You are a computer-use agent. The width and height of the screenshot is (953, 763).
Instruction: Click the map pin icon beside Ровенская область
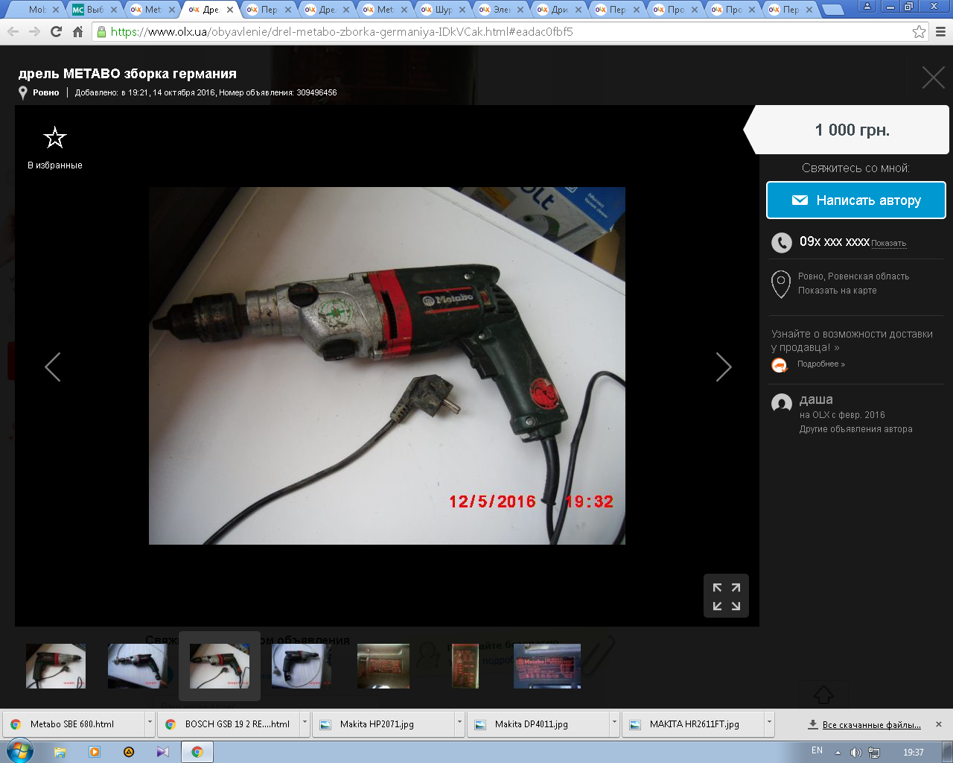click(780, 284)
